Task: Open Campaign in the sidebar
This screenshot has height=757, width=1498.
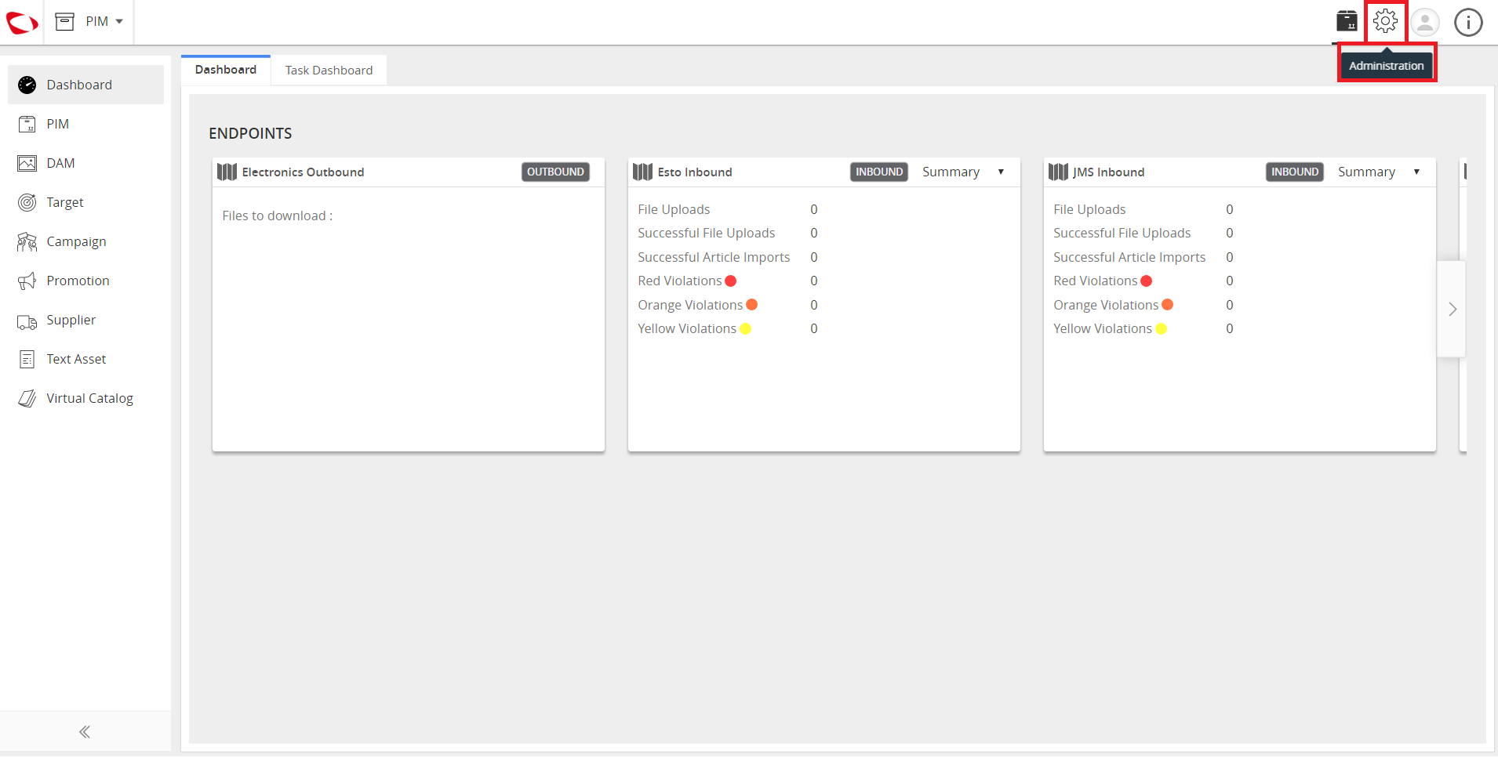Action: [x=86, y=241]
